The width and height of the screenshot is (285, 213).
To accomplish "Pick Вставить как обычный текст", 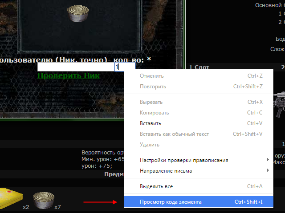I will coord(199,134).
